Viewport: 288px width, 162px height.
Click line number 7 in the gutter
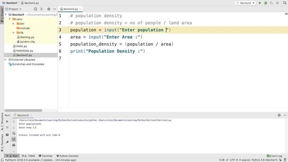tap(60, 58)
